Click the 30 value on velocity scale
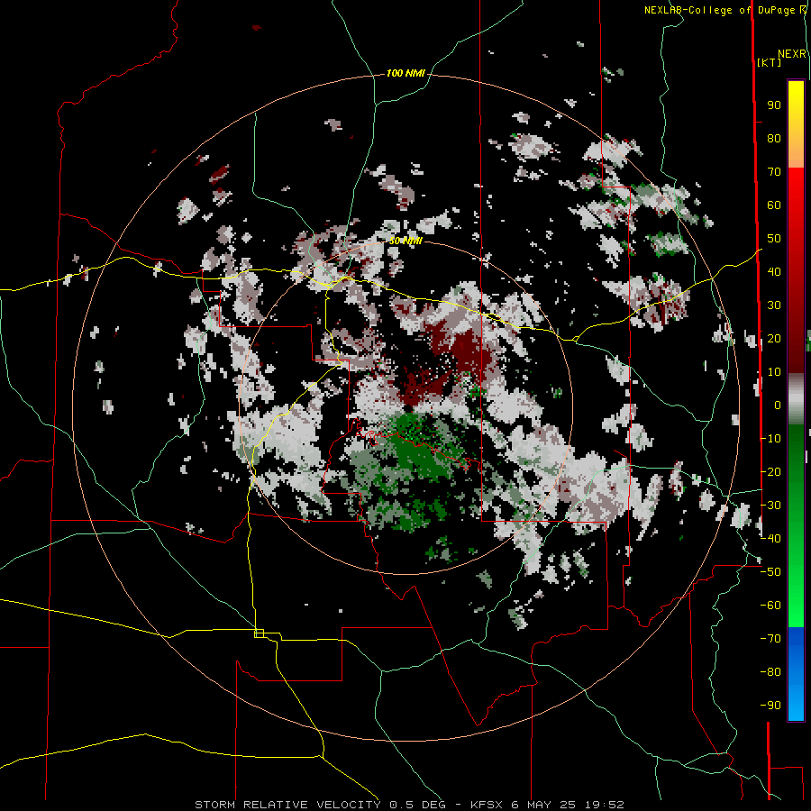This screenshot has height=811, width=811. click(774, 305)
